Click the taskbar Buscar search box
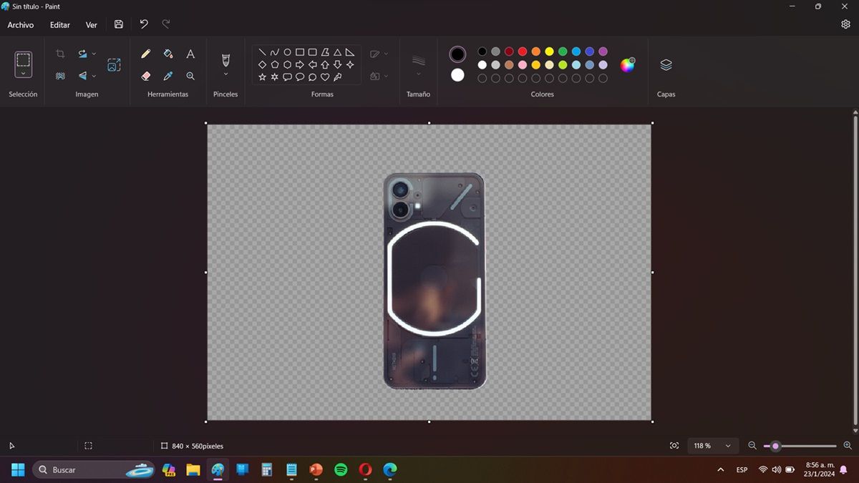Viewport: 859px width, 483px height. click(x=93, y=470)
